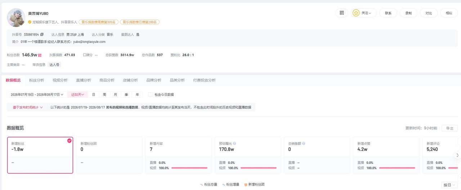Open 基于发布时间统计 dropdown
The image size is (461, 190).
tap(28, 107)
